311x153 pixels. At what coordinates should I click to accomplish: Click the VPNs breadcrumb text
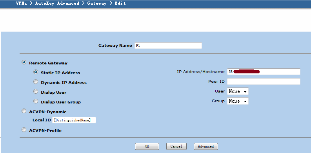(x=22, y=4)
